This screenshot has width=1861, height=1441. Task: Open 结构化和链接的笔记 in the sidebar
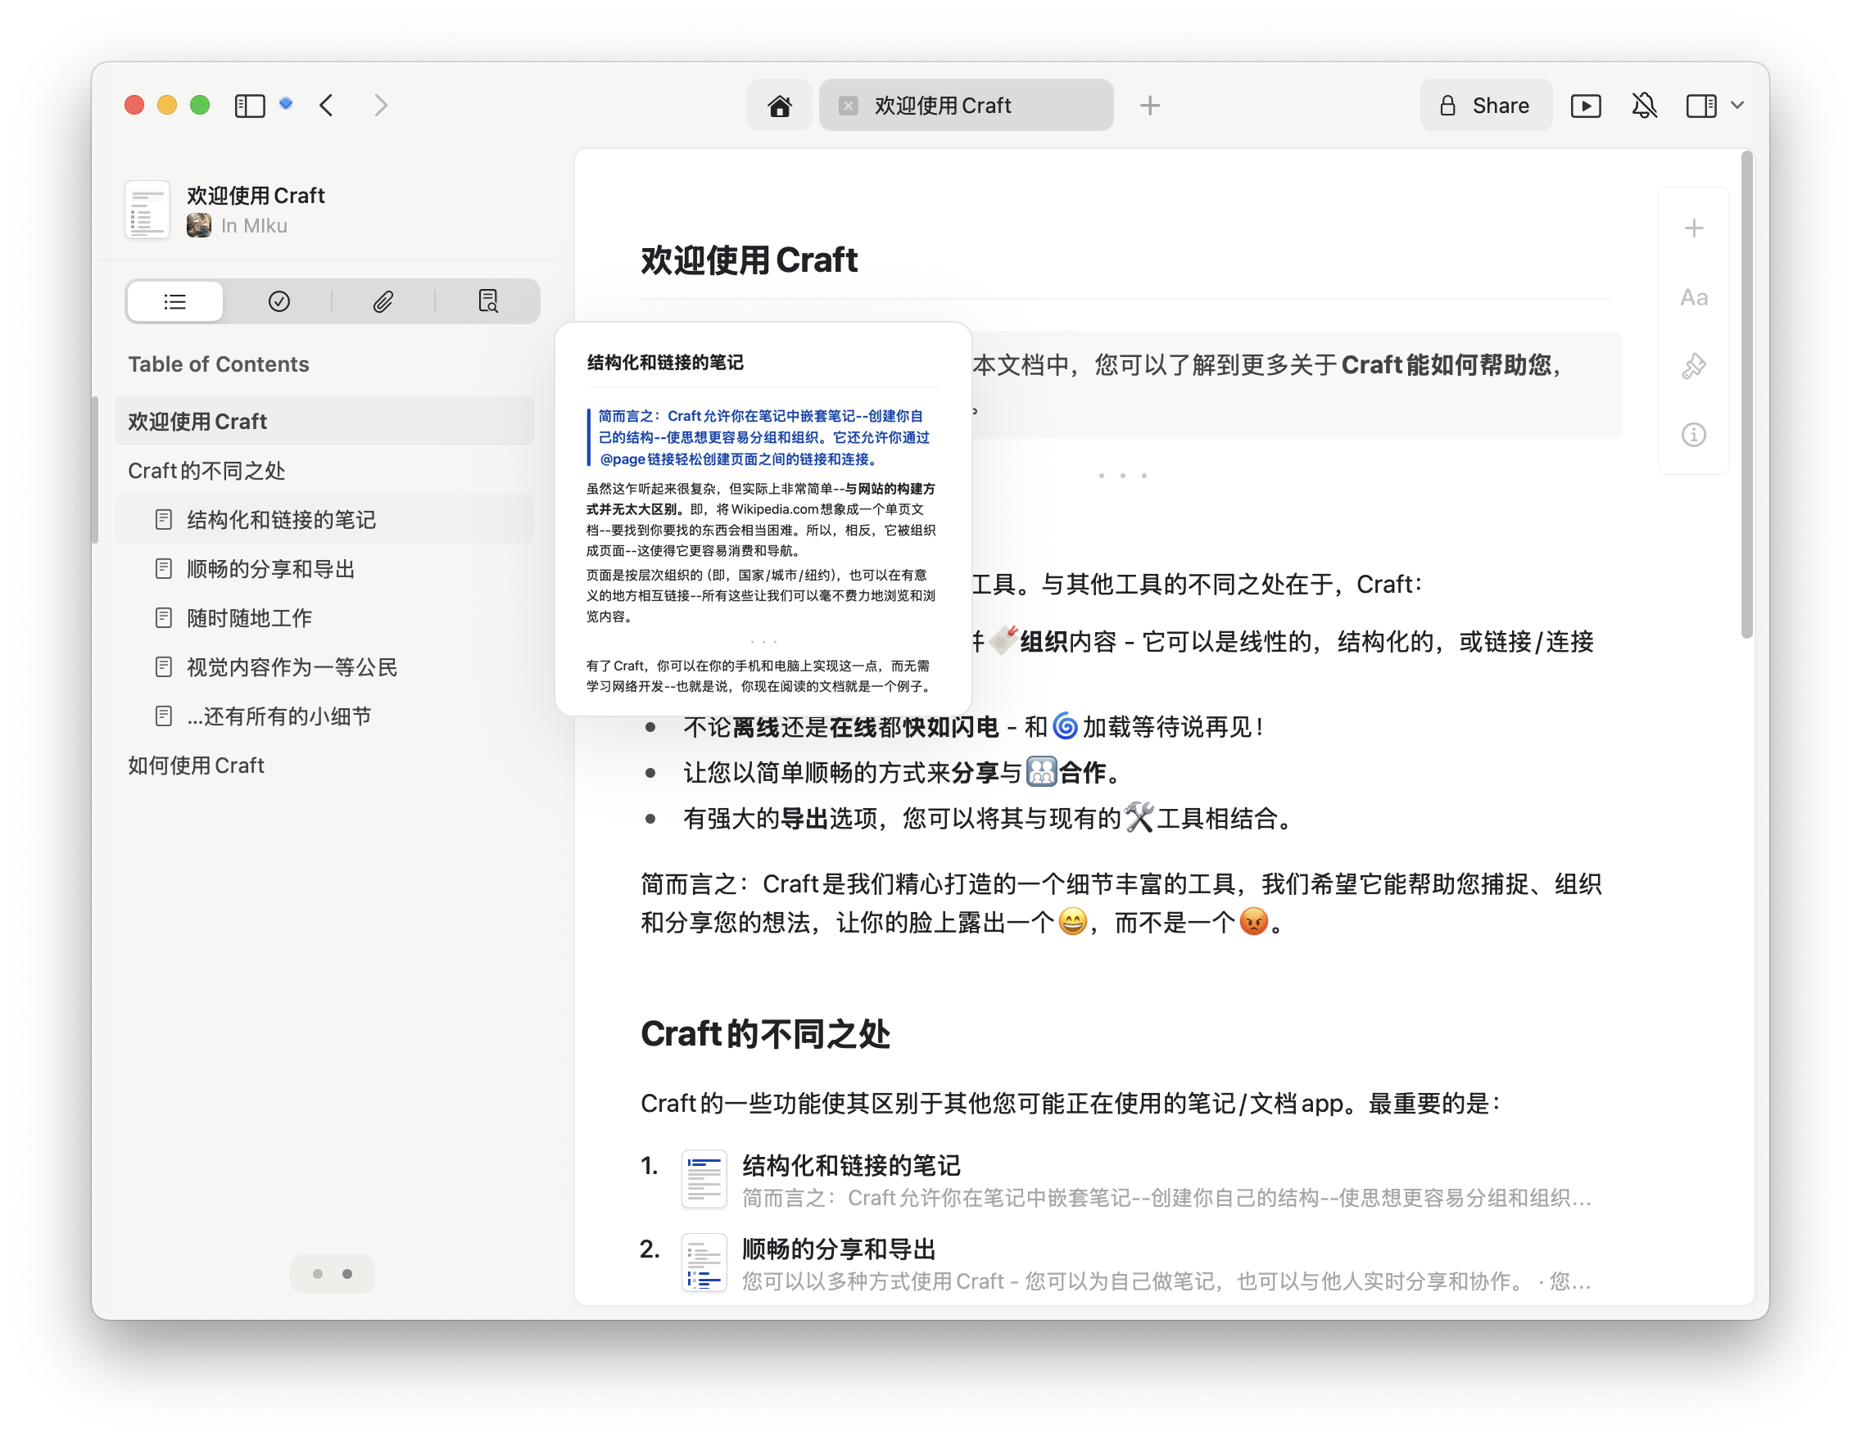[x=324, y=520]
